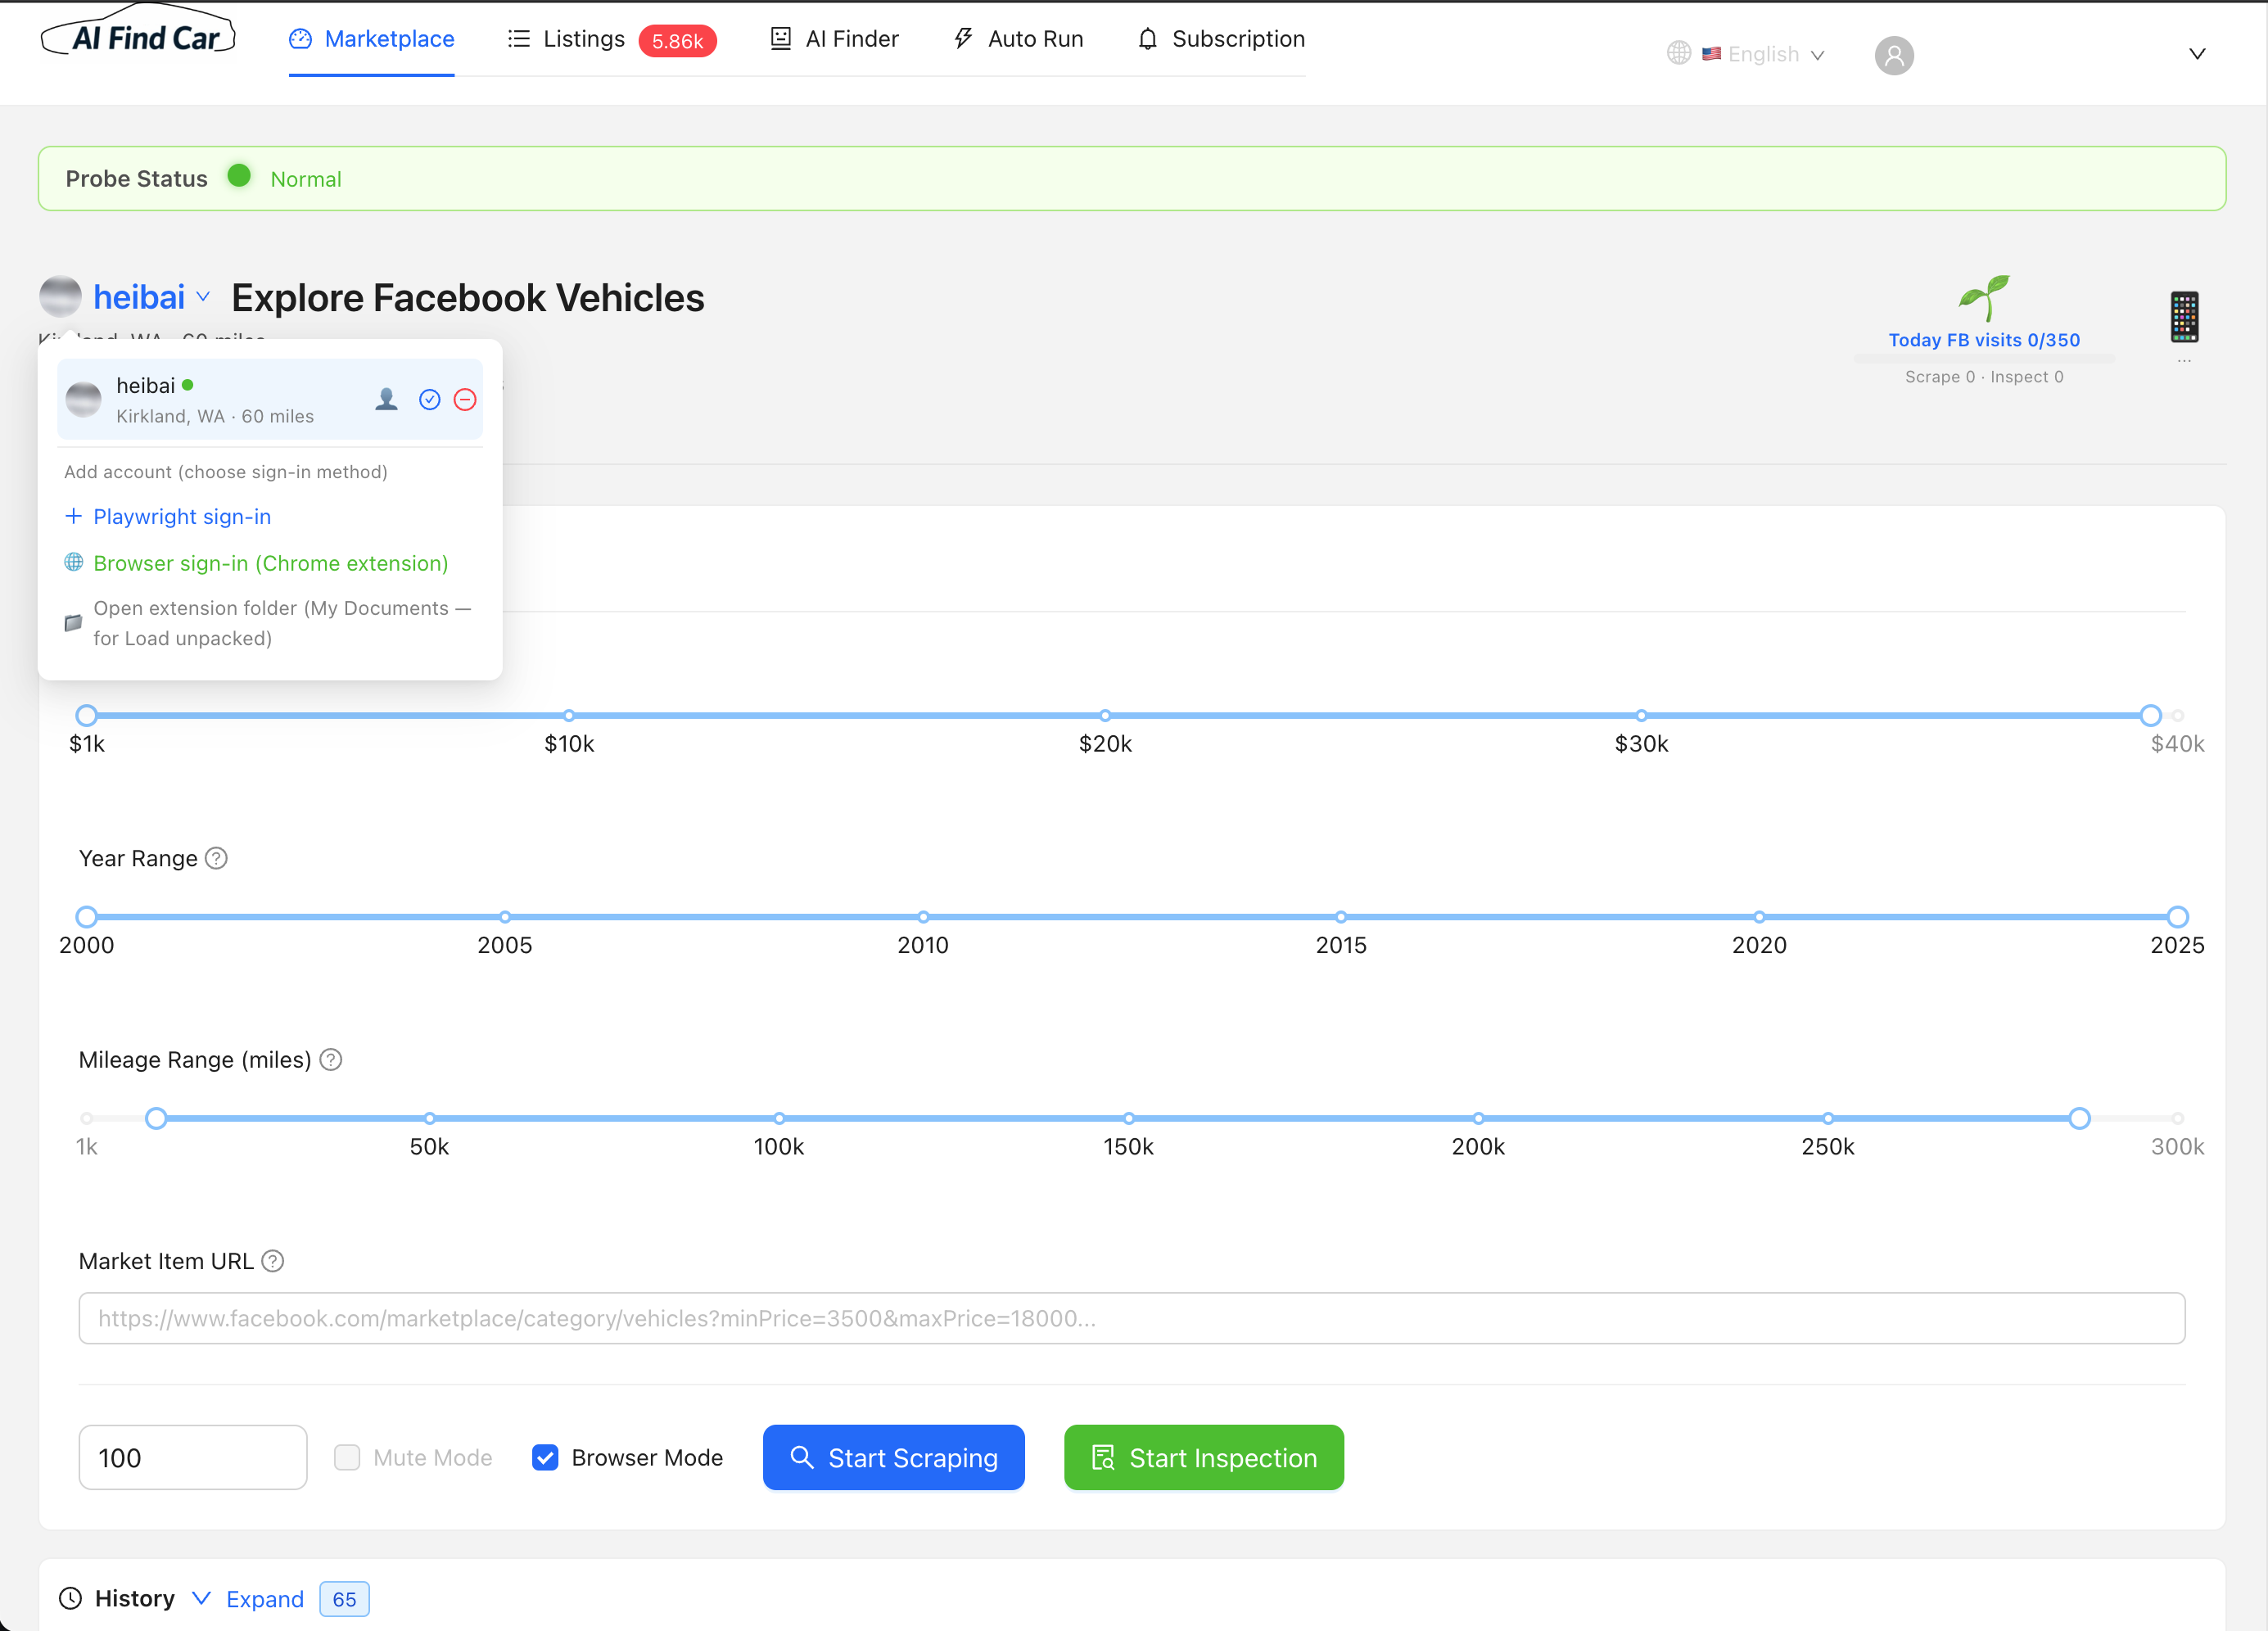The height and width of the screenshot is (1631, 2268).
Task: Open extension folder for Load unpacked
Action: [x=268, y=623]
